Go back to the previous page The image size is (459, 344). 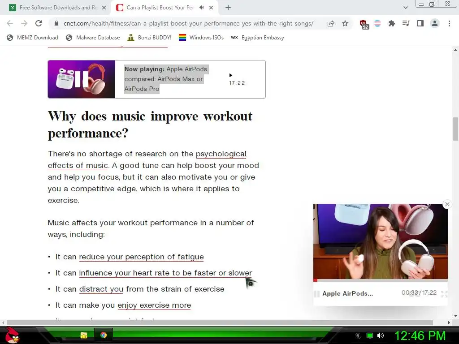coord(10,23)
